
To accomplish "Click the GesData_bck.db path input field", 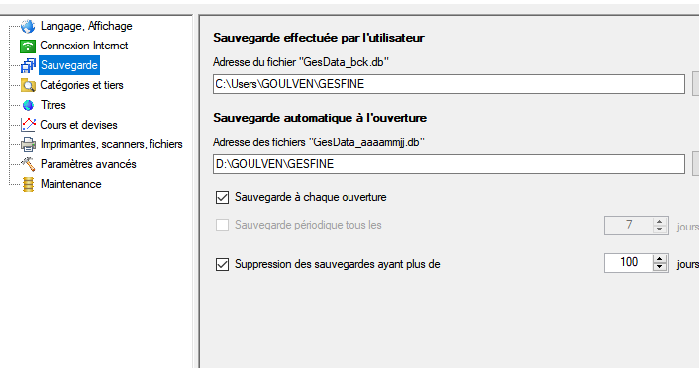I will click(449, 84).
